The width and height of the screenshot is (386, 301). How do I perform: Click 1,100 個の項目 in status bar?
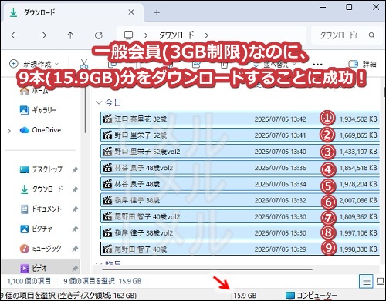pyautogui.click(x=29, y=281)
